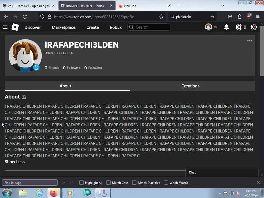The height and width of the screenshot is (198, 264).
Task: Edit the About section pencil icon
Action: coord(24,97)
